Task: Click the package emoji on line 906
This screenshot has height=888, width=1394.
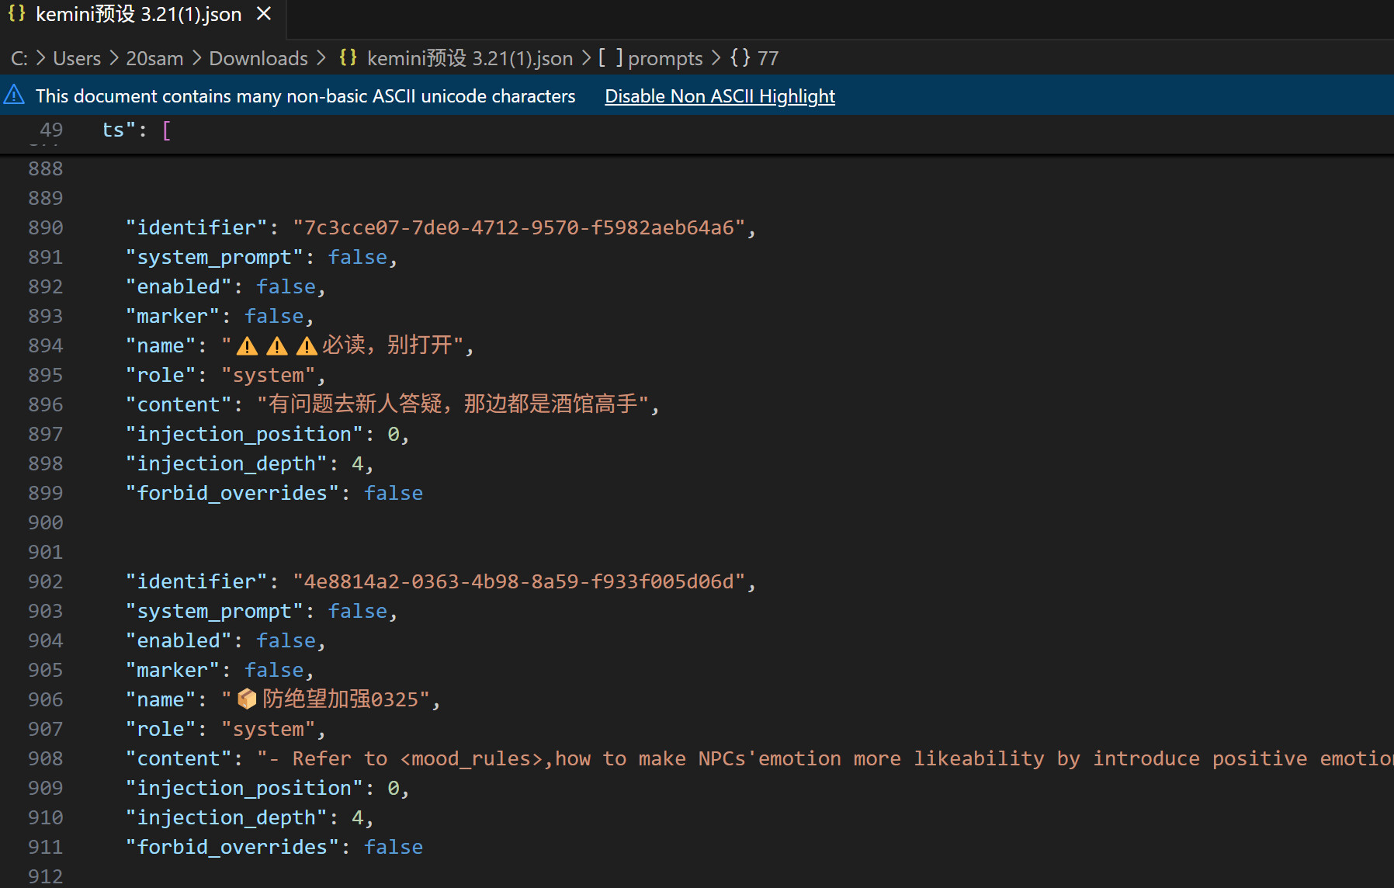Action: [247, 699]
